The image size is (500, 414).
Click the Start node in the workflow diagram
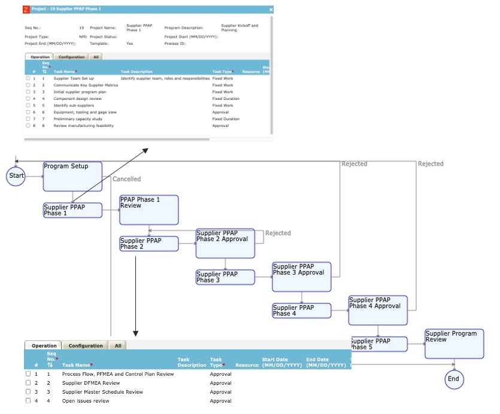click(16, 176)
